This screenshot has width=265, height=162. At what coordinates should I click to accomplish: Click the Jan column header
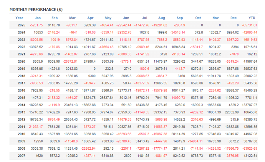[x=38, y=18]
